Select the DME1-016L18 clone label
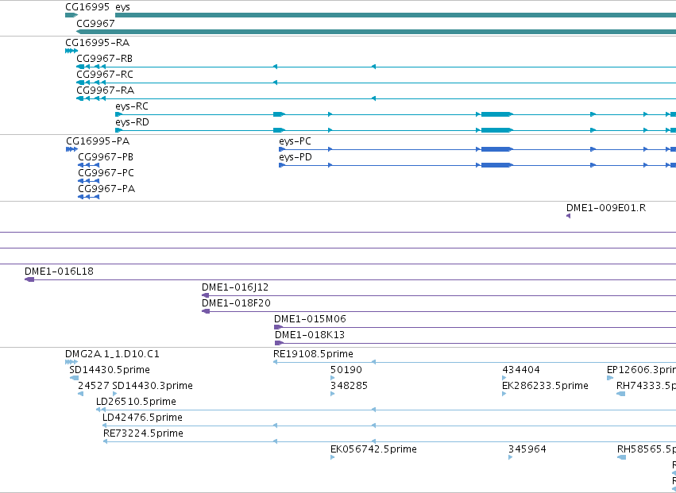Image resolution: width=676 pixels, height=493 pixels. pos(59,272)
